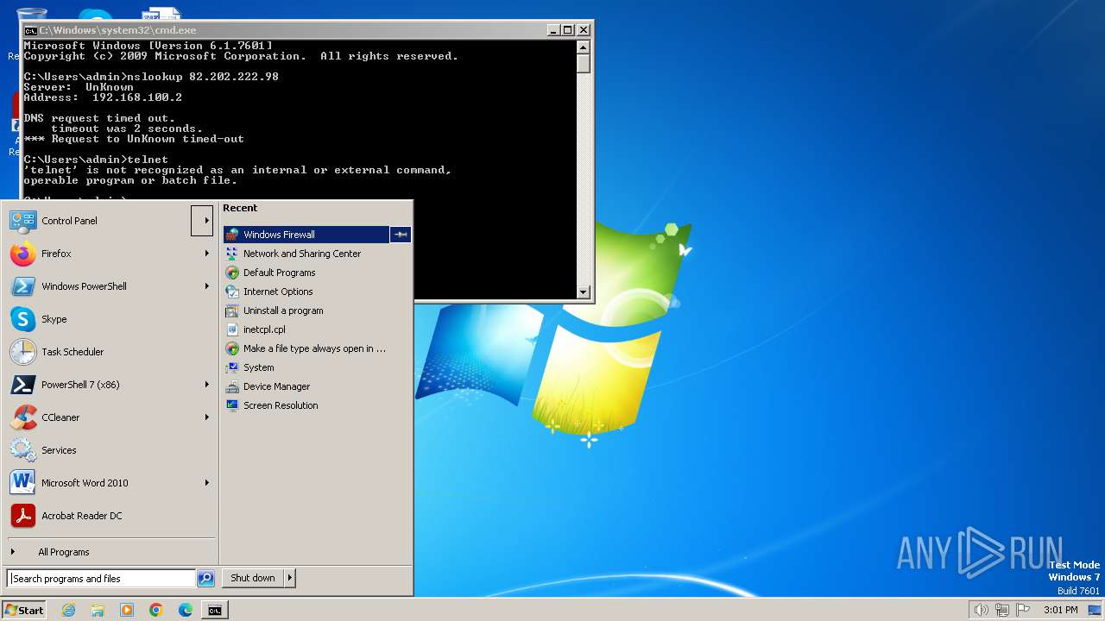Open Windows Media Player taskbar icon
This screenshot has height=621, width=1105.
tap(127, 610)
